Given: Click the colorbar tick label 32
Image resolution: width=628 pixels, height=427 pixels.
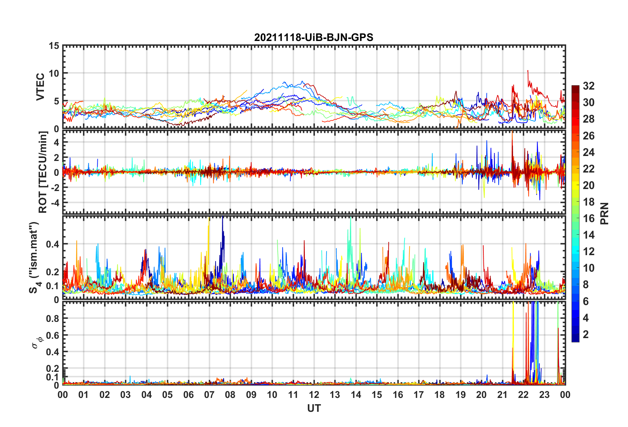Looking at the screenshot, I should click(x=588, y=86).
